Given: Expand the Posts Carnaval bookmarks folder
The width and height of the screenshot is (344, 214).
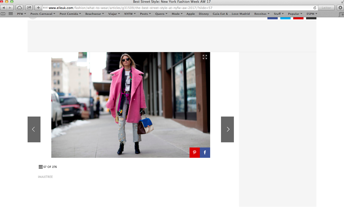Looking at the screenshot, I should (43, 14).
